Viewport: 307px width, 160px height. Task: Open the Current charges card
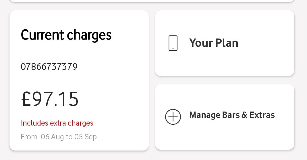click(x=79, y=80)
